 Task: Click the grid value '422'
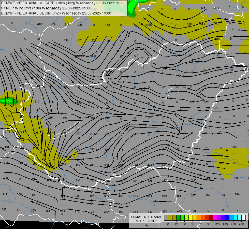pyautogui.click(x=150, y=165)
